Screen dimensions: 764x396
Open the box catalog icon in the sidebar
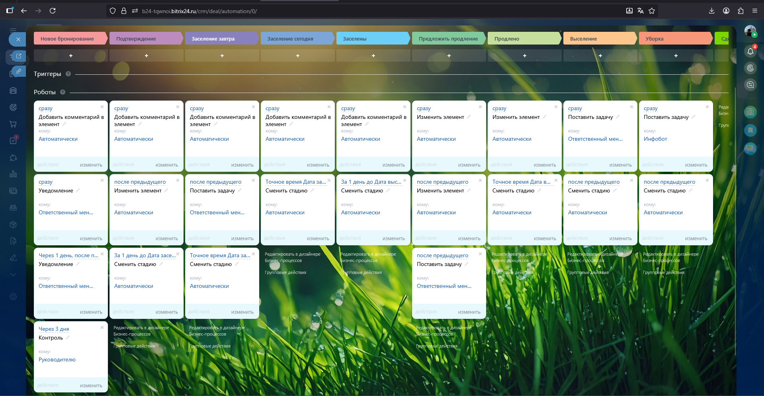pyautogui.click(x=13, y=224)
